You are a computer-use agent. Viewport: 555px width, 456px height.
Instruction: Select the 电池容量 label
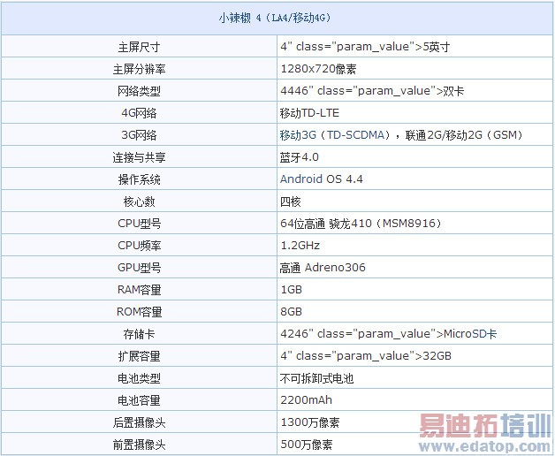[139, 400]
